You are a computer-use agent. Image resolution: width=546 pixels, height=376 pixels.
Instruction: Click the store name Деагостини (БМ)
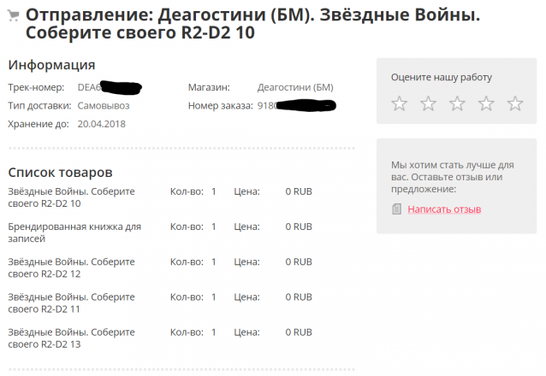pyautogui.click(x=295, y=87)
